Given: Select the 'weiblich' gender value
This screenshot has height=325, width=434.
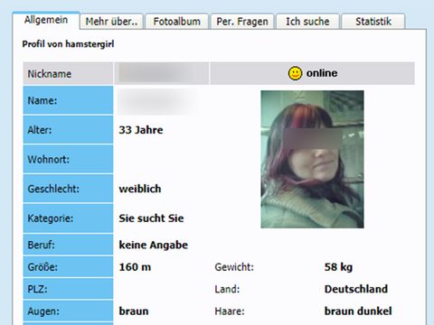Looking at the screenshot, I should [x=140, y=189].
